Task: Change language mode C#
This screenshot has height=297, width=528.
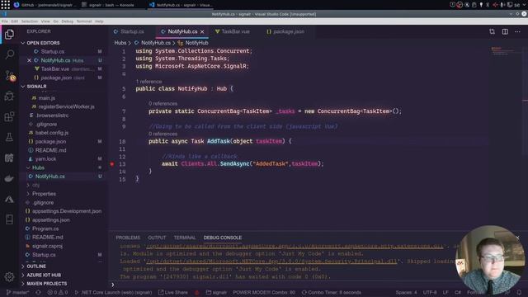Action: coord(458,292)
